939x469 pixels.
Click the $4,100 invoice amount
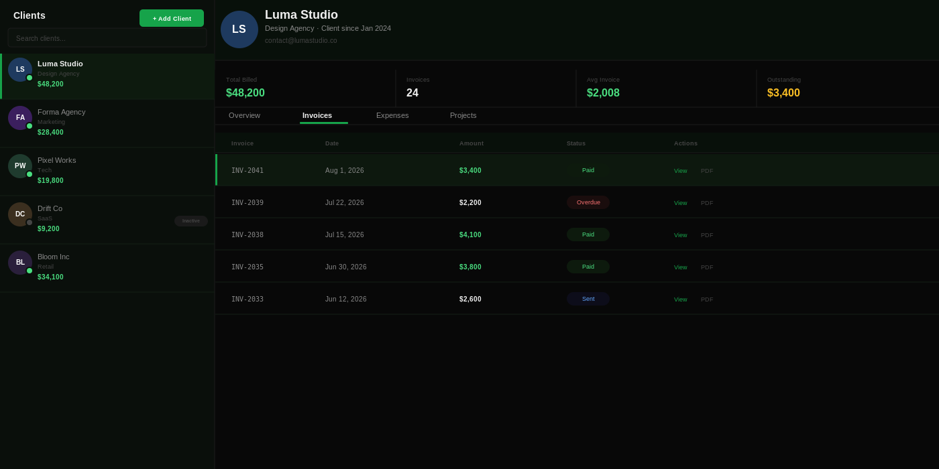(x=470, y=235)
